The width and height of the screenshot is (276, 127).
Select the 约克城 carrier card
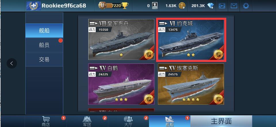coord(191,40)
